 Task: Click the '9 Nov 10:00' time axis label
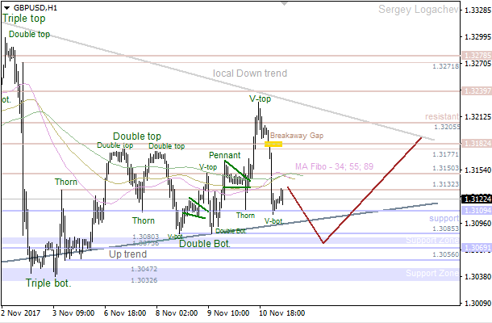pyautogui.click(x=230, y=312)
